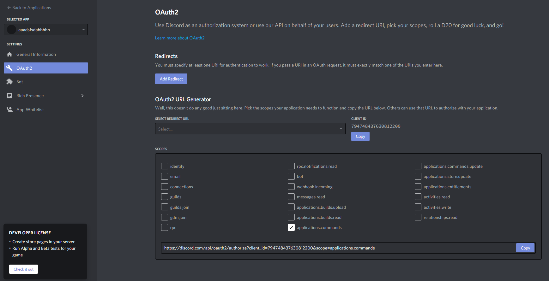549x281 pixels.
Task: Tick applications.commands.update checkbox
Action: [x=418, y=166]
